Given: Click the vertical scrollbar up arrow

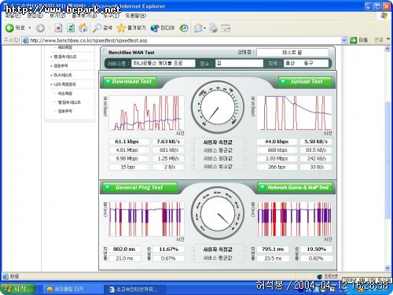Looking at the screenshot, I should [387, 49].
